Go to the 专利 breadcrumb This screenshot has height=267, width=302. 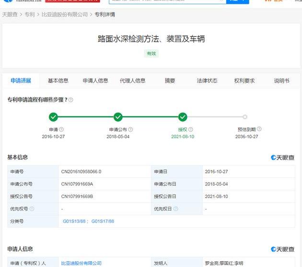coord(30,14)
